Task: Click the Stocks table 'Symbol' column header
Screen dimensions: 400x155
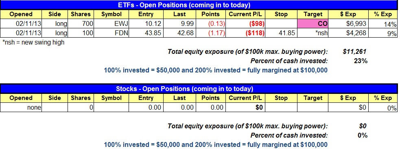Action: point(111,98)
